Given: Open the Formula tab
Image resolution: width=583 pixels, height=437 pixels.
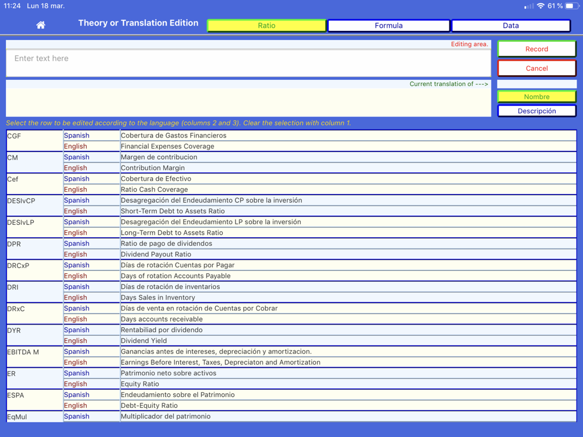Looking at the screenshot, I should click(388, 26).
